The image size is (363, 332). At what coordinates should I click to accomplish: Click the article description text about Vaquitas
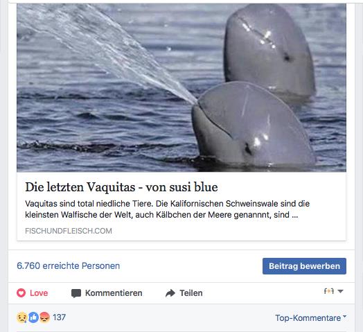(167, 209)
